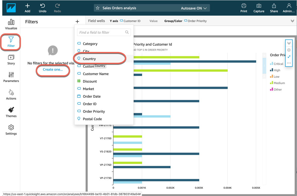Select the Filter funnel icon
This screenshot has height=196, width=297.
pyautogui.click(x=11, y=40)
